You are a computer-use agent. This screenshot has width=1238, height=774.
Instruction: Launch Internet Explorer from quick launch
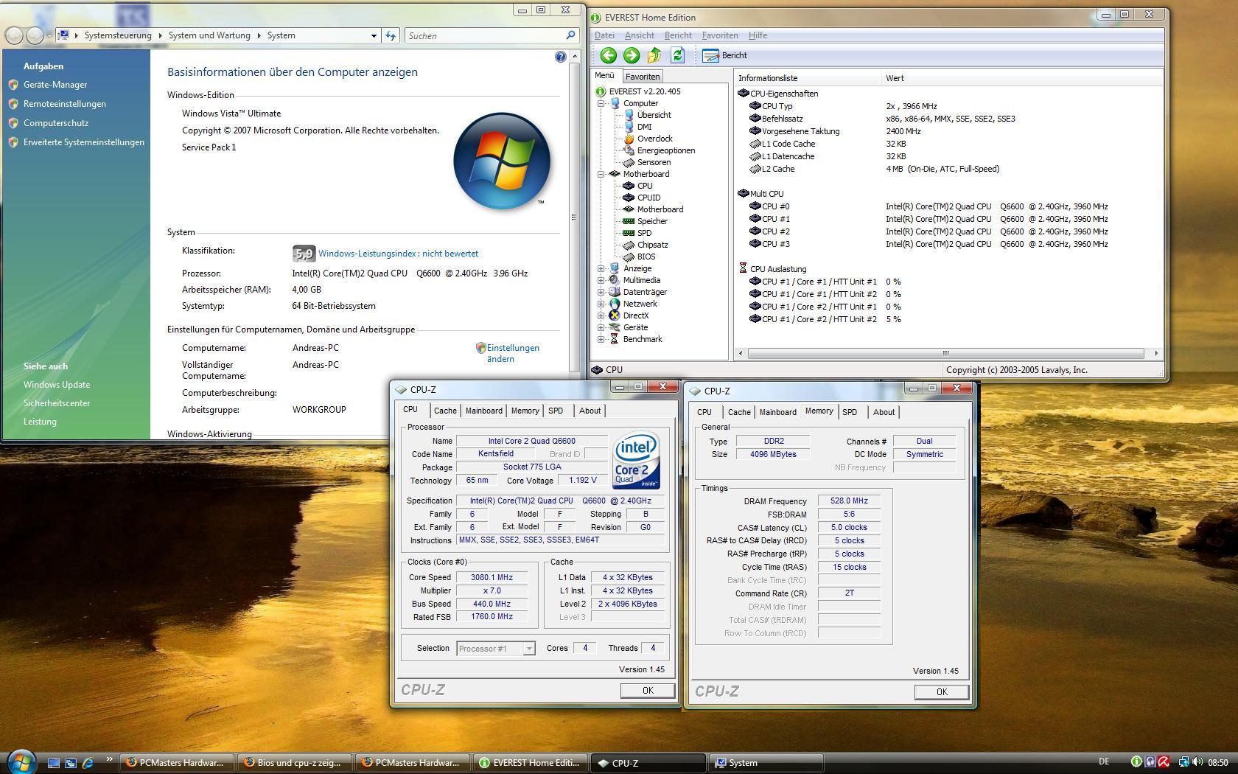pos(88,763)
